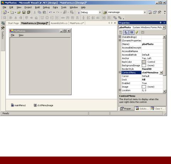Click the Align to Grid layout icon
The image size is (171, 164).
5,18
